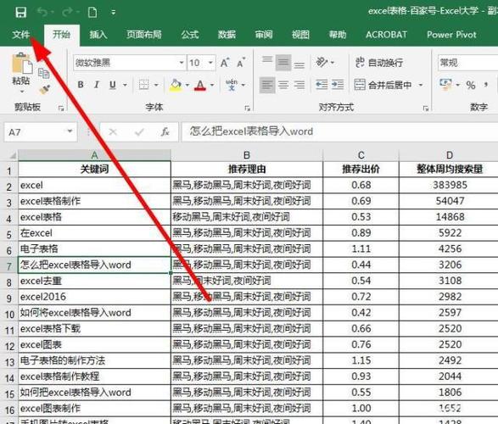Open the font name dropdown 微软雅黑
The image size is (498, 424).
tap(182, 63)
